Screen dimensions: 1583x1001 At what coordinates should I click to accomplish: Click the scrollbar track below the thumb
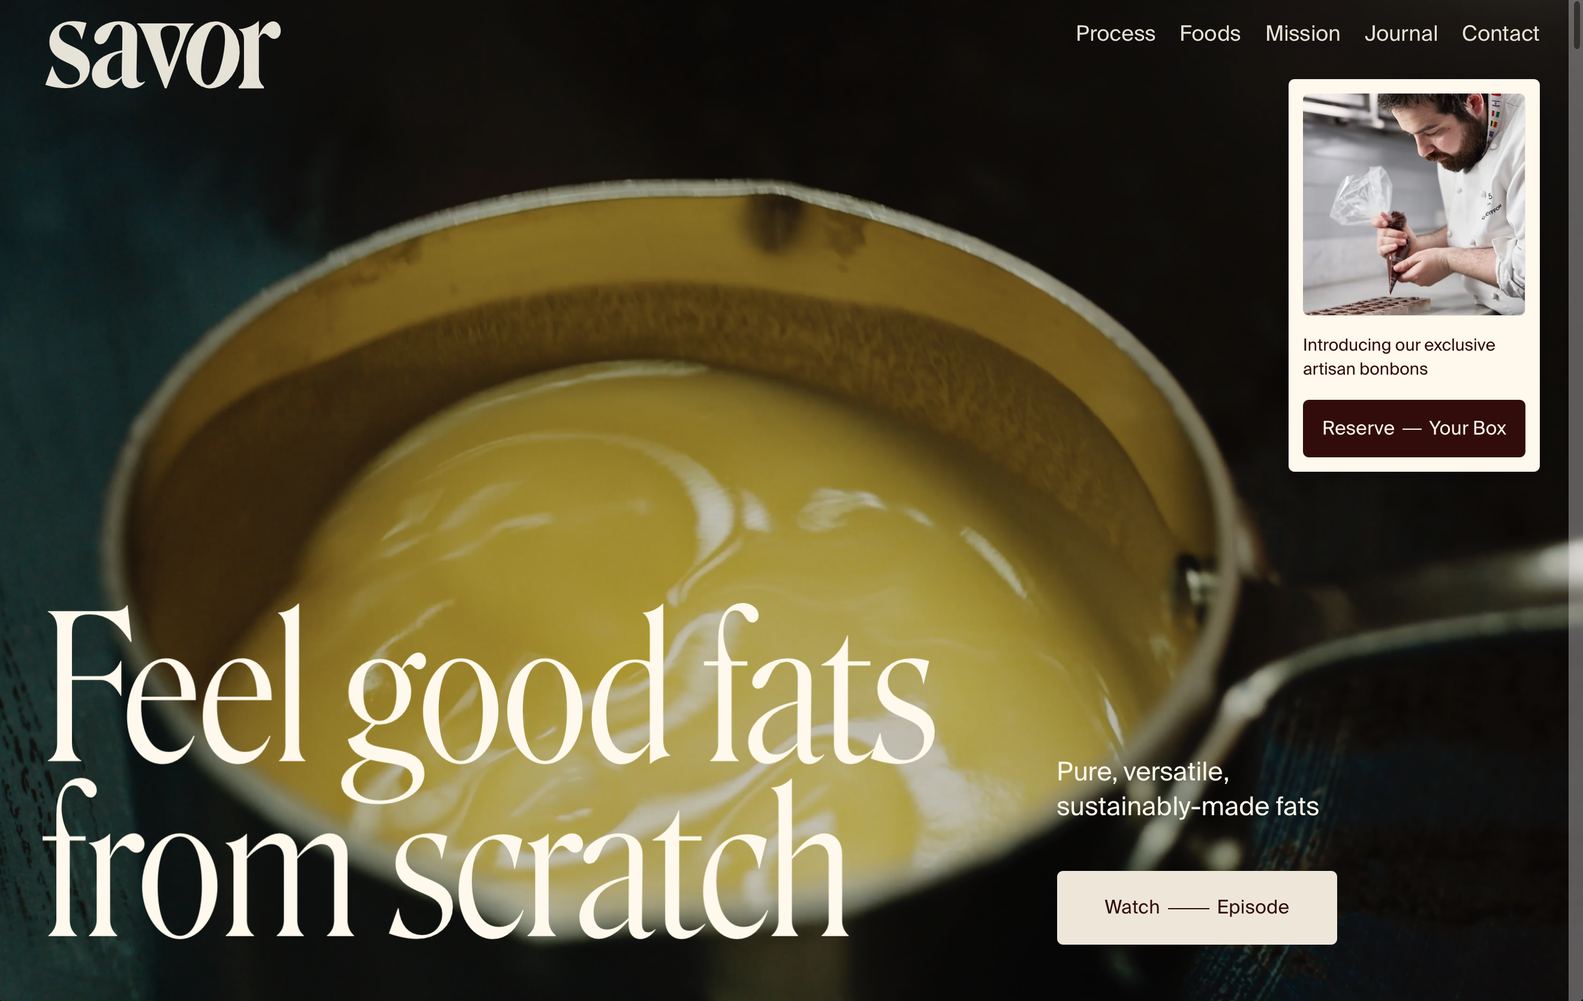(1576, 526)
